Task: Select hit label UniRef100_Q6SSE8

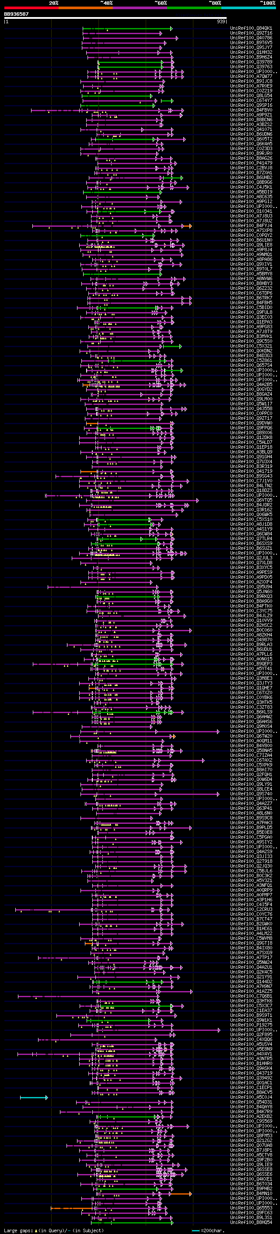Action: coord(251,1169)
